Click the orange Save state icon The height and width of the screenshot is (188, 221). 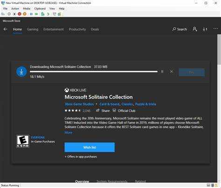click(25, 14)
